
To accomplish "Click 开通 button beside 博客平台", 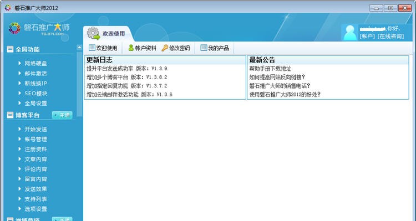I will coord(62,115).
